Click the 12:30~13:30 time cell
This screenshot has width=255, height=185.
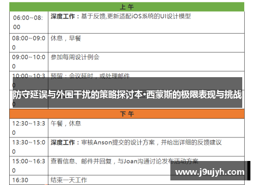coord(29,128)
